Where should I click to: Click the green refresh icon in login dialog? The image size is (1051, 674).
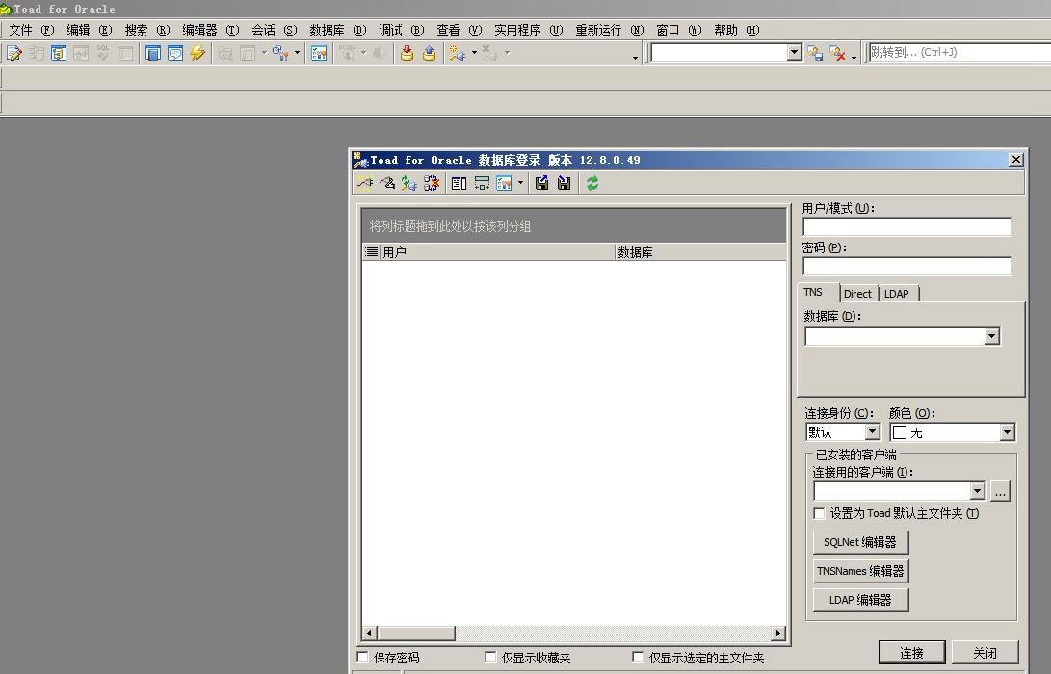point(591,183)
